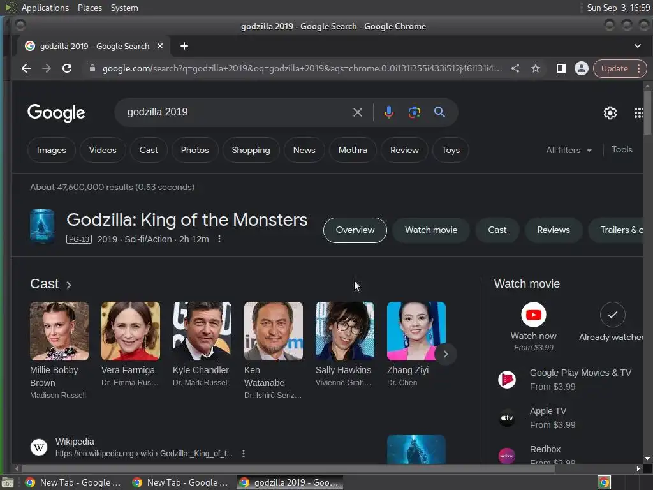Open the Applications menu
Viewport: 653px width, 490px height.
click(45, 8)
